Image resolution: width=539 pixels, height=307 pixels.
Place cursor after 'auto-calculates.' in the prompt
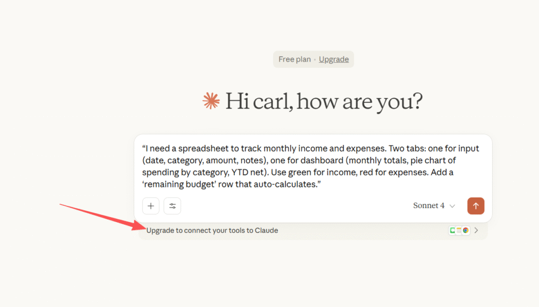[x=317, y=184]
